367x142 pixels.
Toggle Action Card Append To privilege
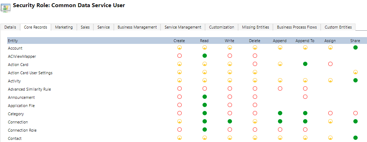[305, 64]
